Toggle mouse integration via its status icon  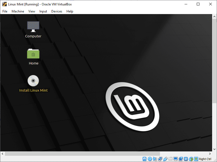(191, 159)
